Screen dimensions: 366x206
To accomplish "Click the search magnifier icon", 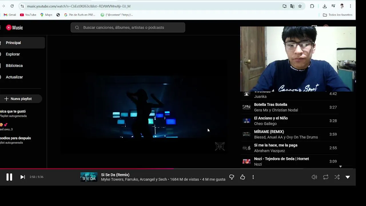I will pyautogui.click(x=77, y=27).
